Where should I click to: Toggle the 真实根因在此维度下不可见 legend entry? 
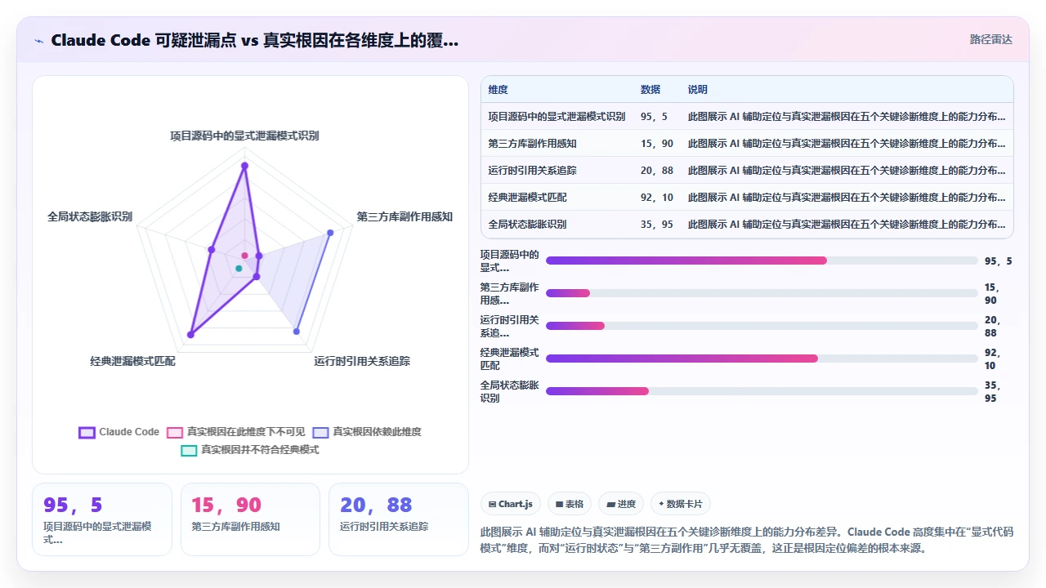[235, 432]
